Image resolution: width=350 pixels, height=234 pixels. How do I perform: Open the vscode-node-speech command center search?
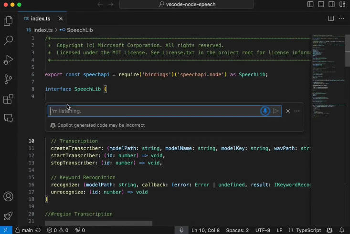(187, 4)
